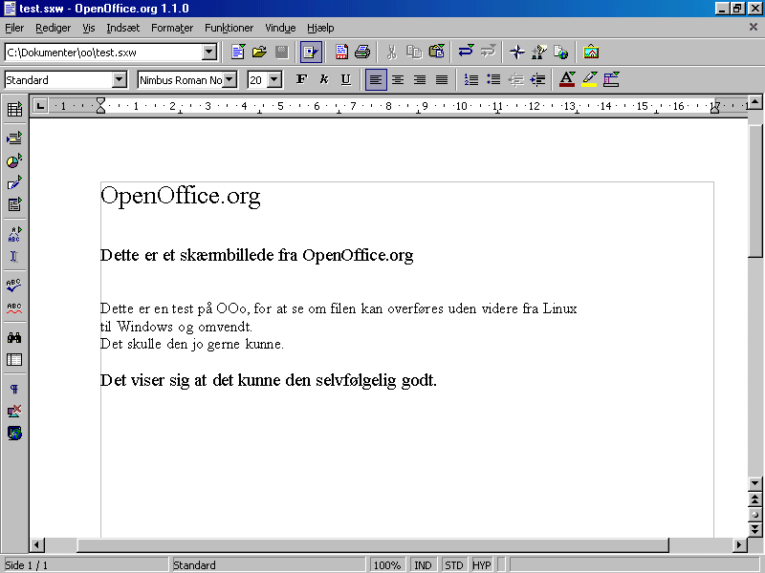Toggle bulleted list
Screen dimensions: 765x573
click(493, 79)
